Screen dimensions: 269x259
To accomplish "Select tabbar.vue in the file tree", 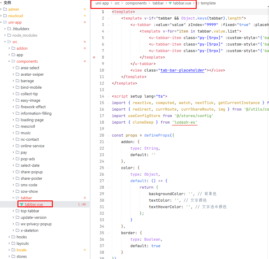I will coord(34,204).
